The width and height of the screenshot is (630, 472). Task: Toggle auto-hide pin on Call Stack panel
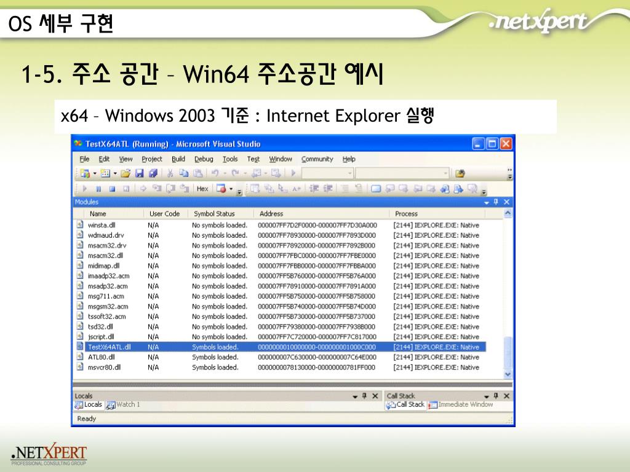496,396
